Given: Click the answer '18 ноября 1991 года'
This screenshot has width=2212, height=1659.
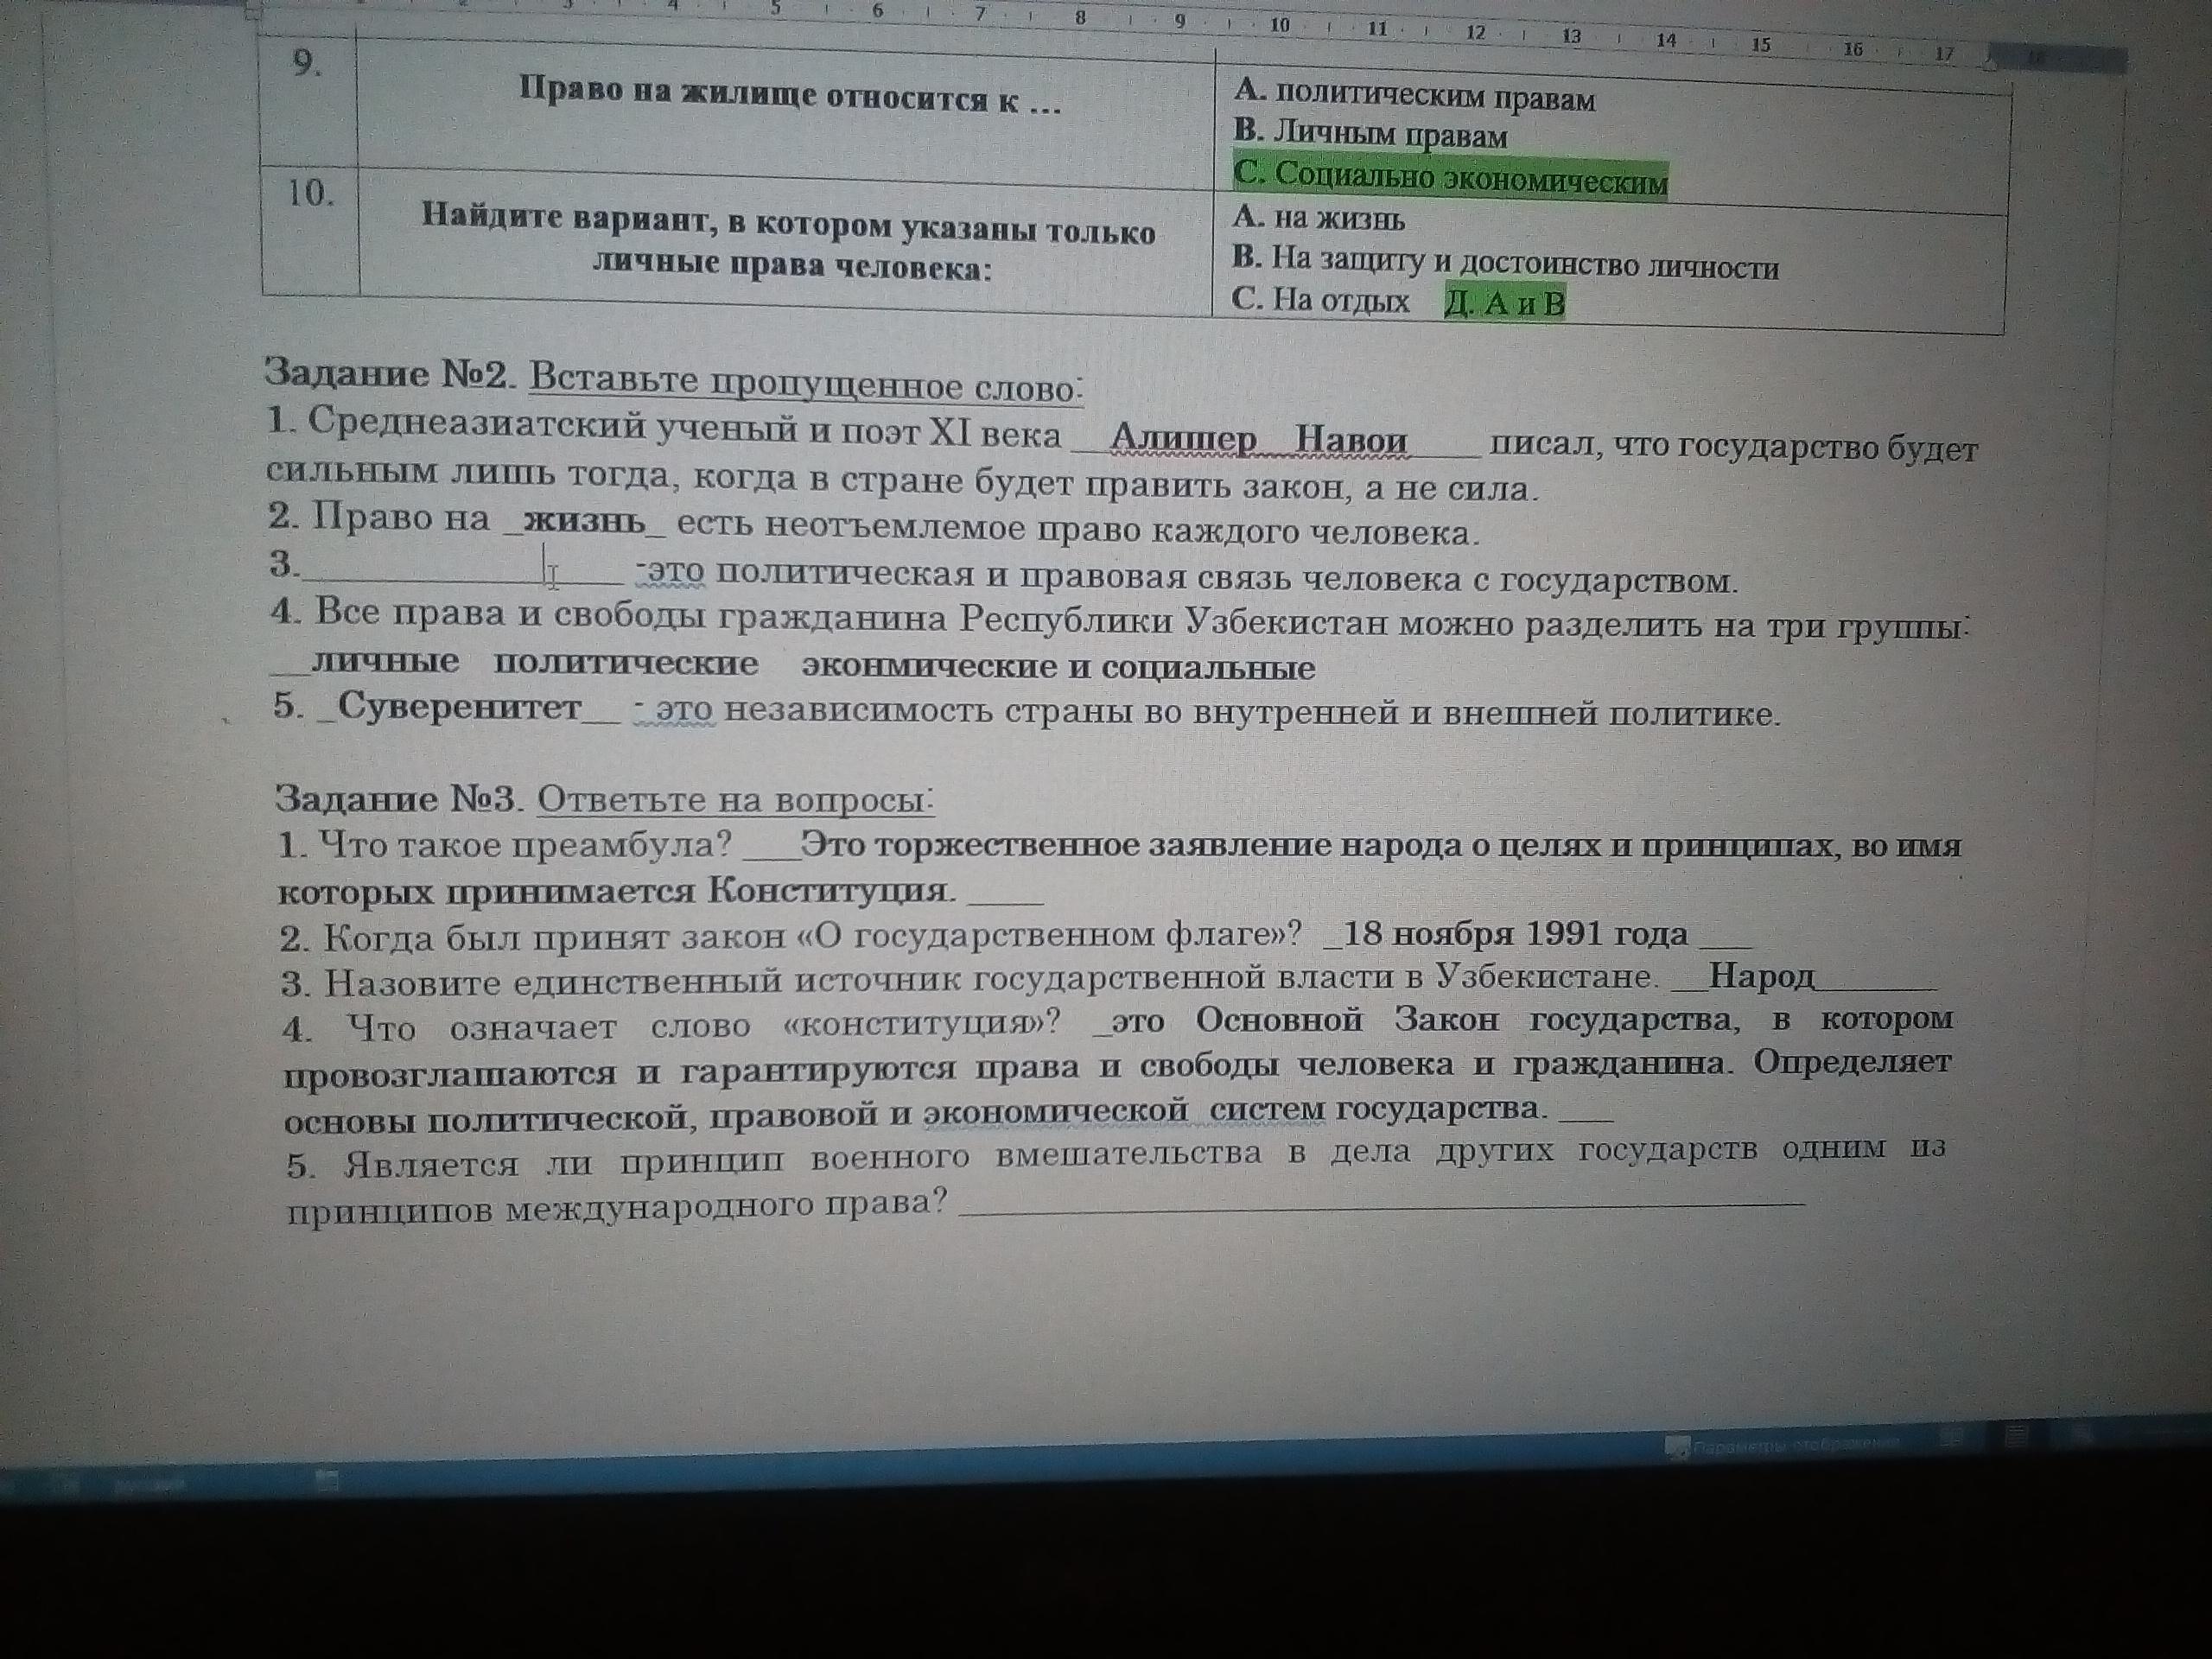Looking at the screenshot, I should [1515, 934].
